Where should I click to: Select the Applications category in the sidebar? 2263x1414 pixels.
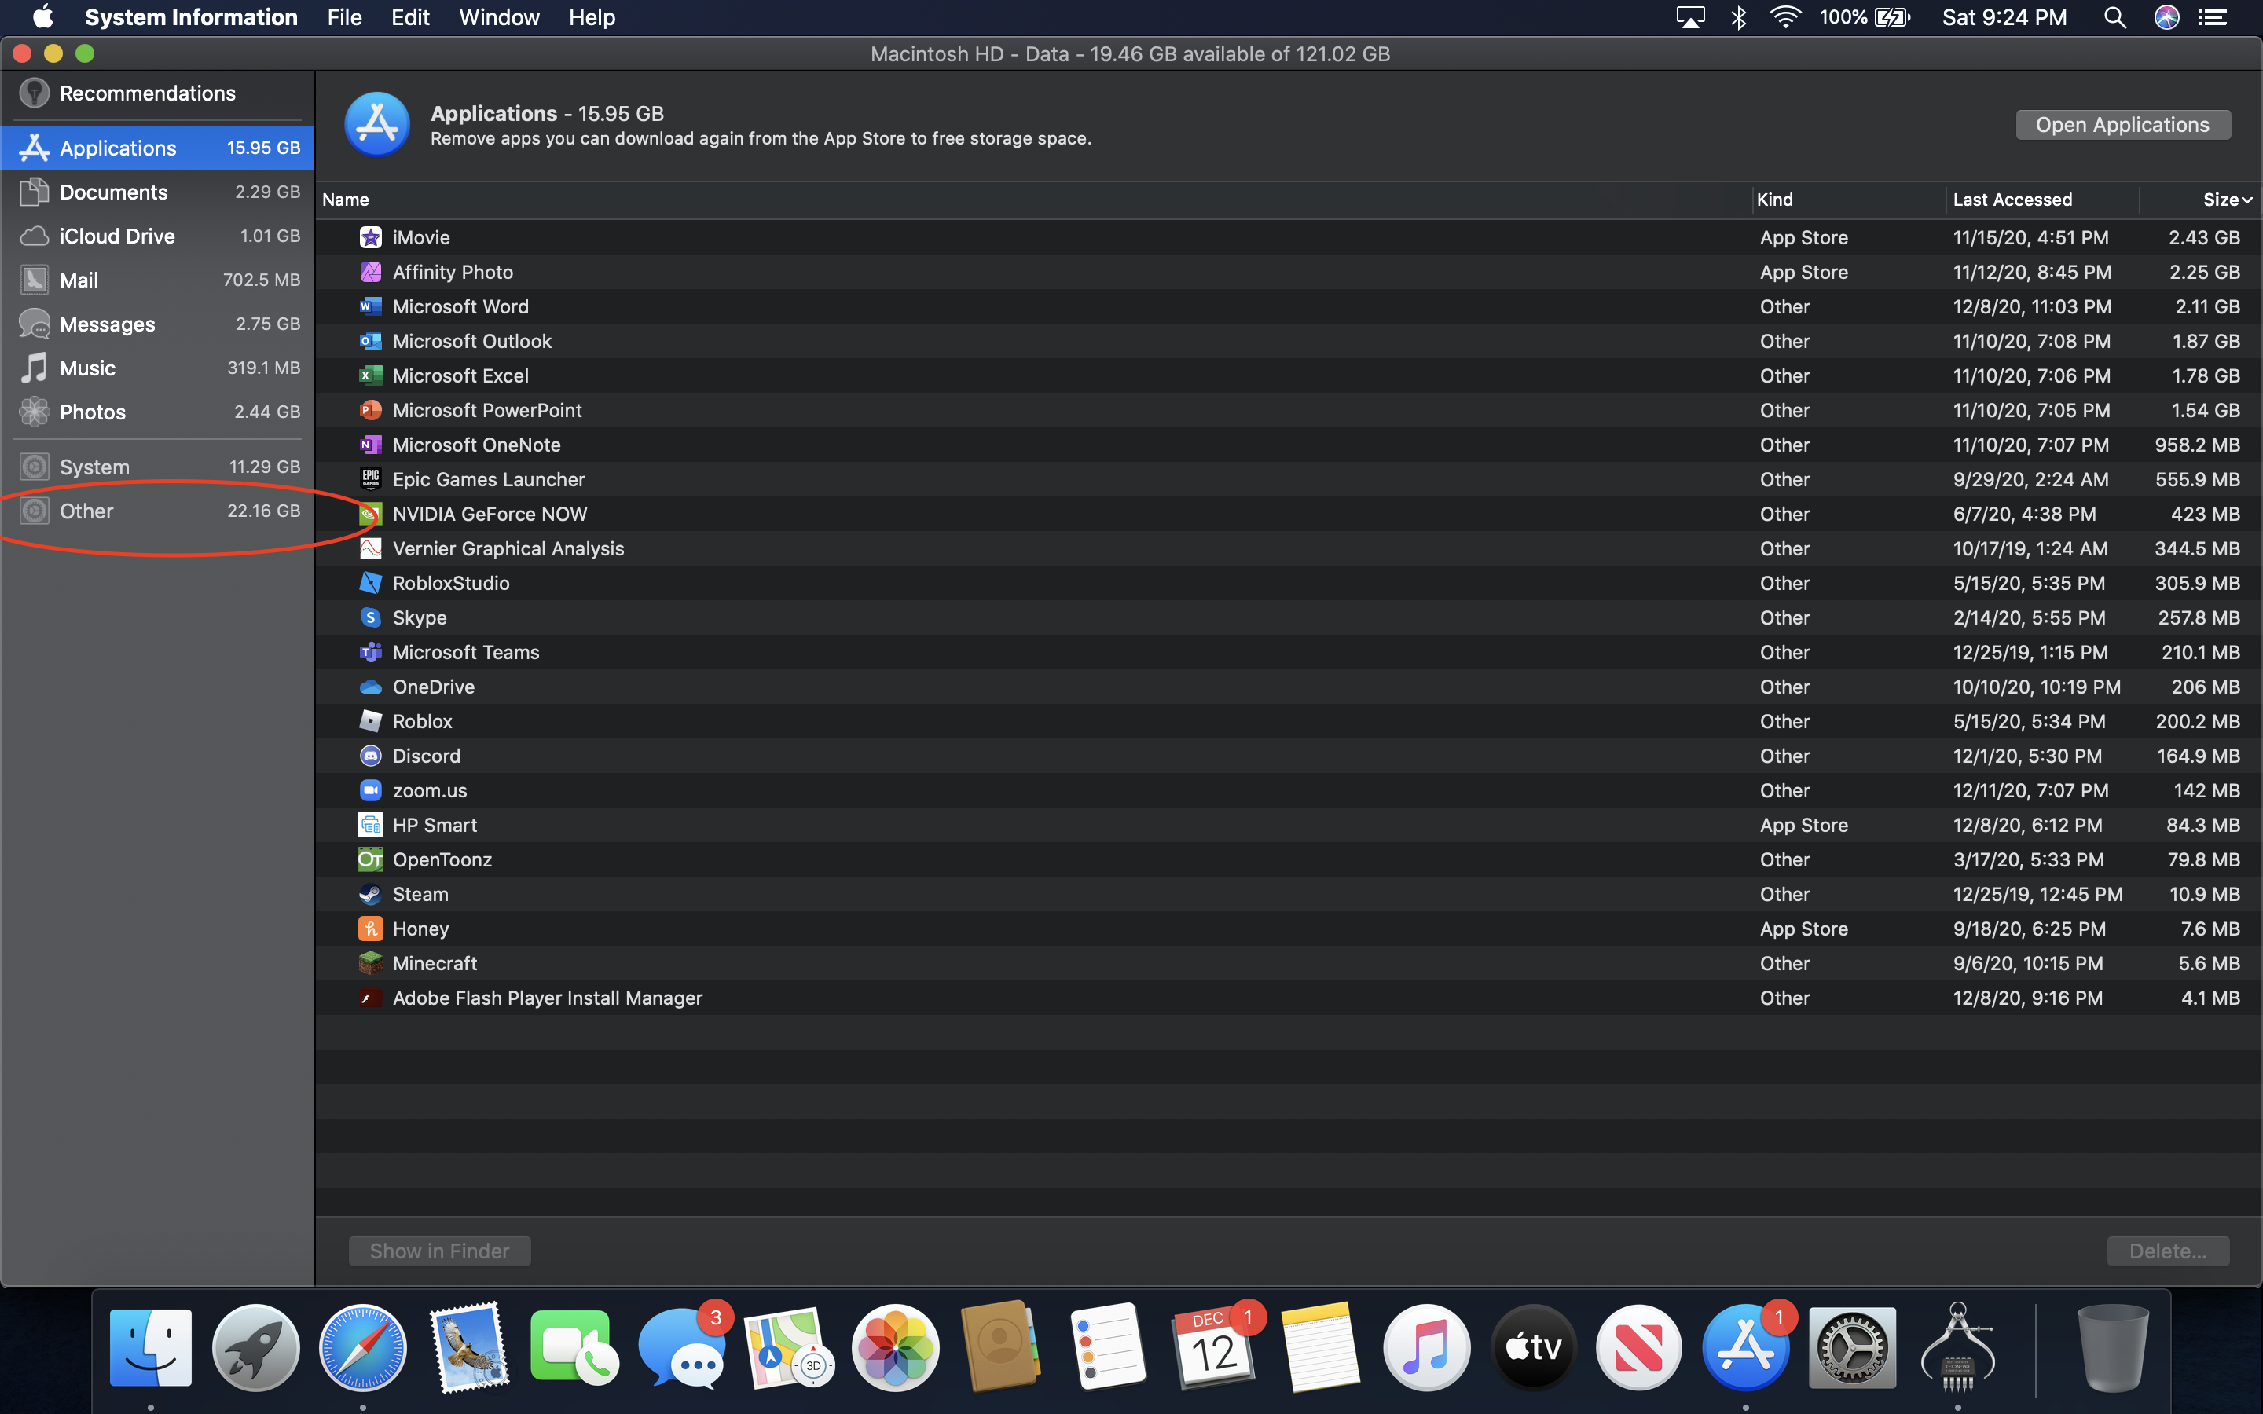pos(117,147)
